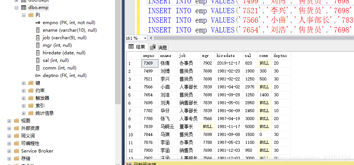Screen dimensions: 354x165
Task: Expand the 外部资源 node
Action: [x=9, y=128]
